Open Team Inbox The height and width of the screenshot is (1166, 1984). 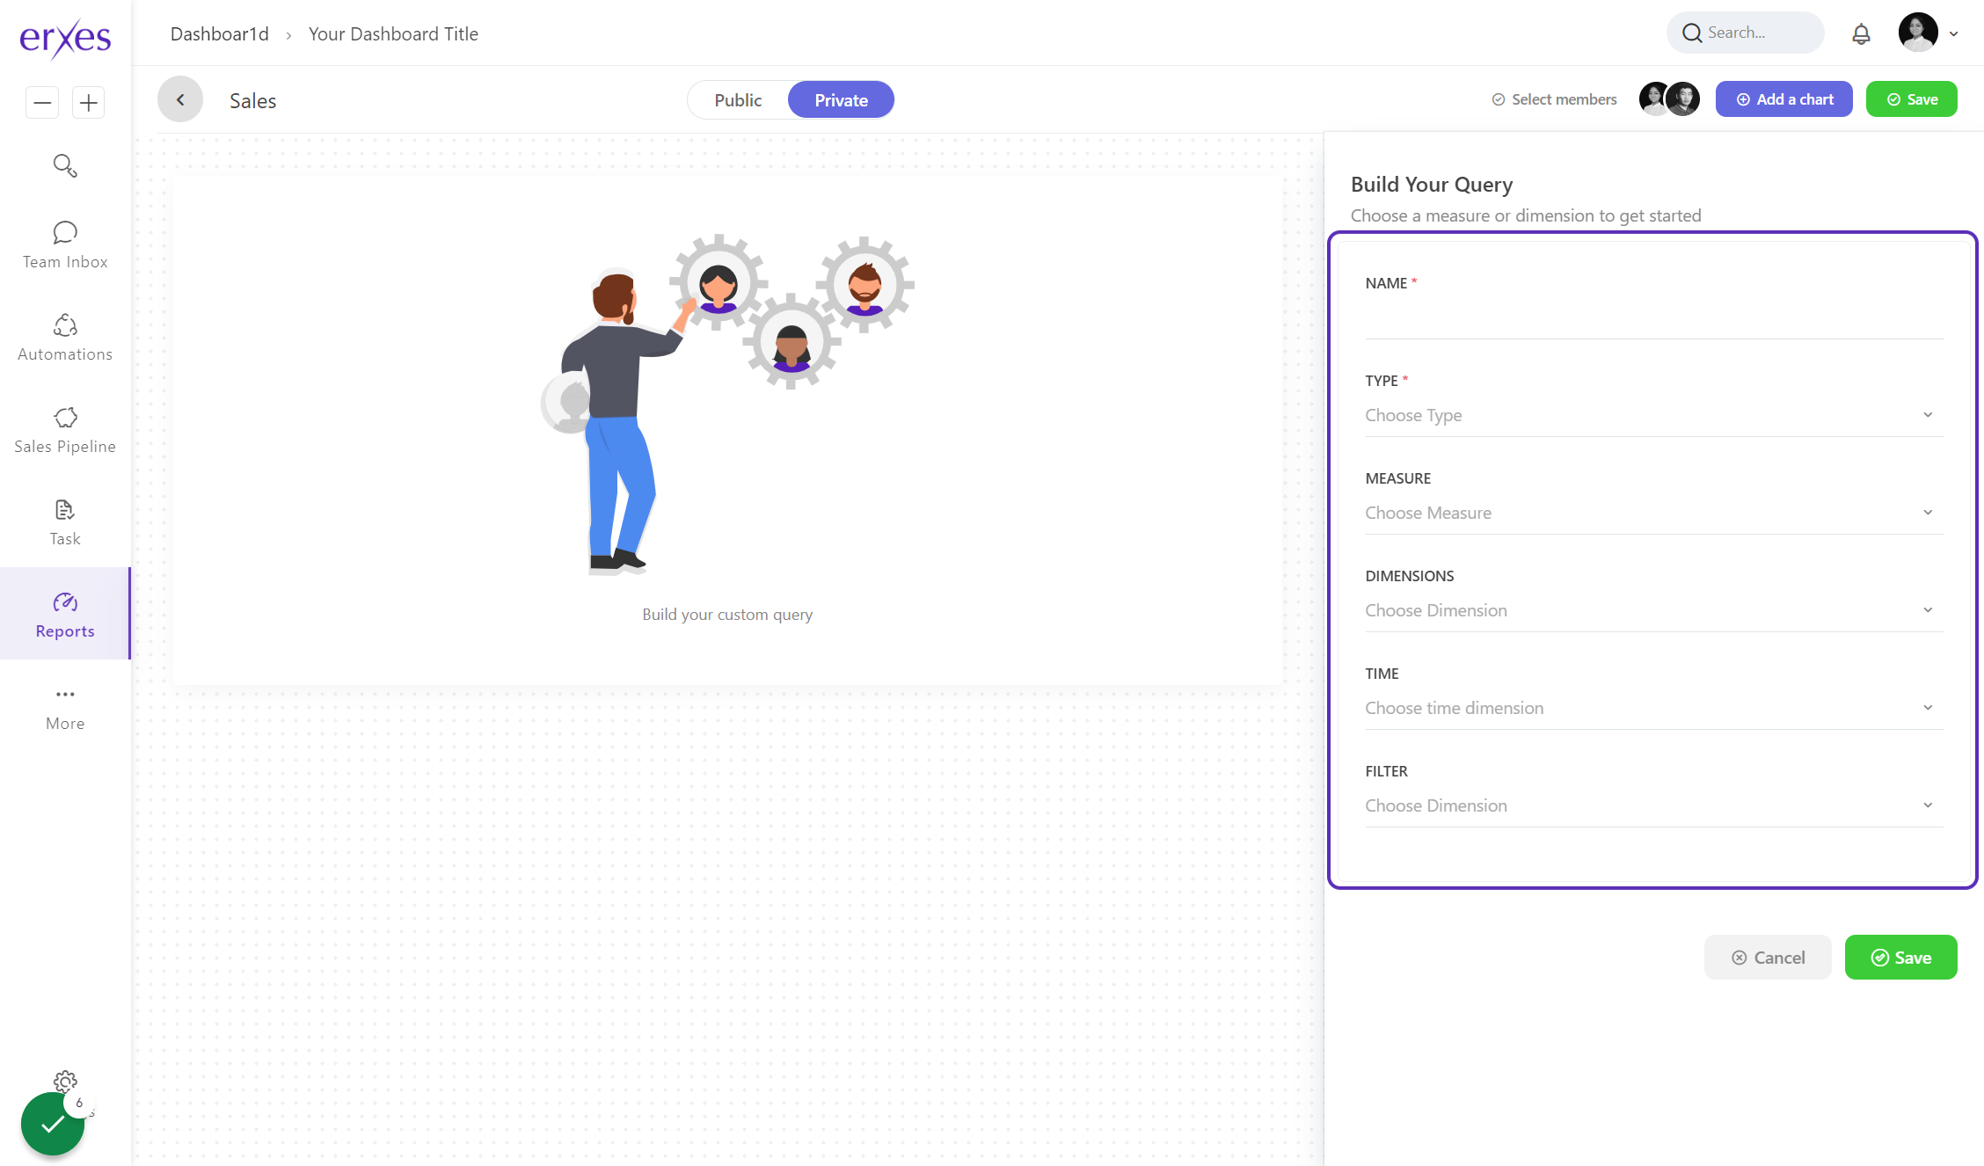coord(65,245)
